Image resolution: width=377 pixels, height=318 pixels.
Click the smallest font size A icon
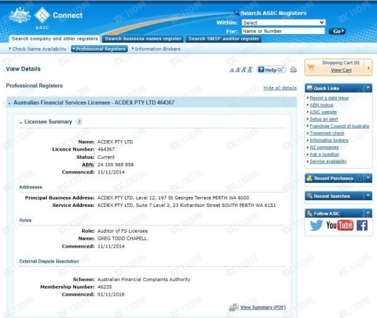232,70
